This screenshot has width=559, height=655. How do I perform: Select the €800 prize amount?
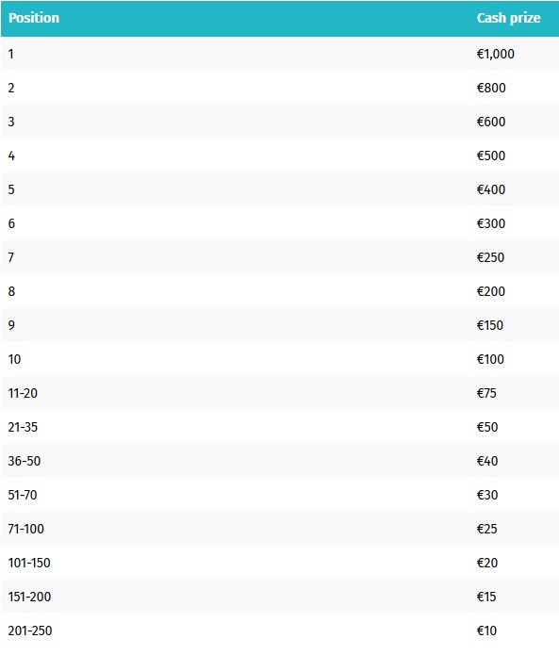point(491,88)
